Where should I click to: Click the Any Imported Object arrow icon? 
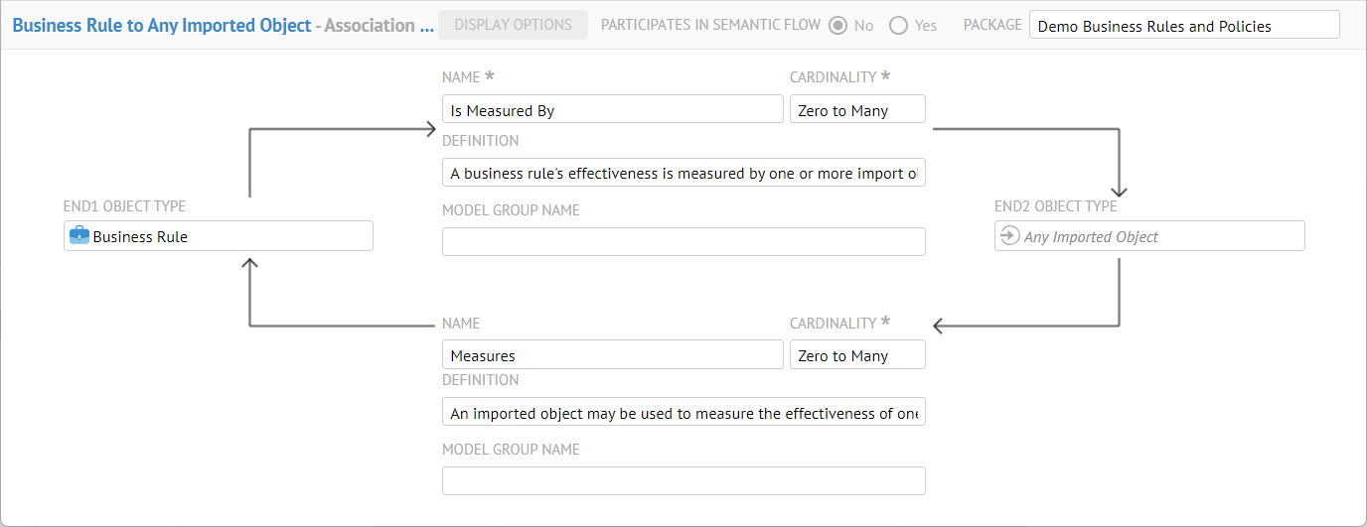(1008, 236)
